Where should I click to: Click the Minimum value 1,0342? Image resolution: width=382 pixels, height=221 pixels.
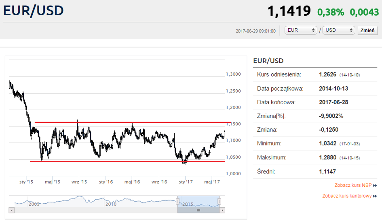tap(327, 143)
